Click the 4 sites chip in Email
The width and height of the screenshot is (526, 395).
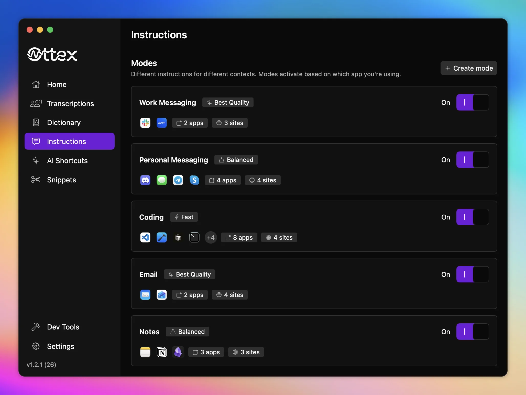(x=229, y=295)
